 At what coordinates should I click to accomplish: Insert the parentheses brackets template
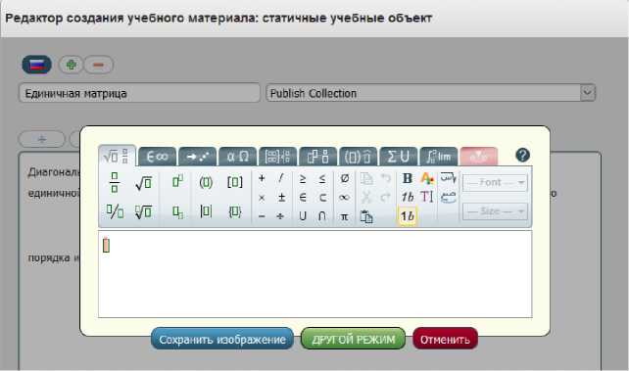206,182
